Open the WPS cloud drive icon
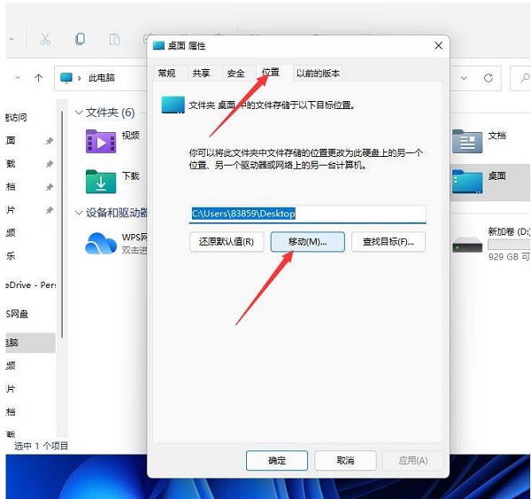Image resolution: width=531 pixels, height=499 pixels. point(101,243)
